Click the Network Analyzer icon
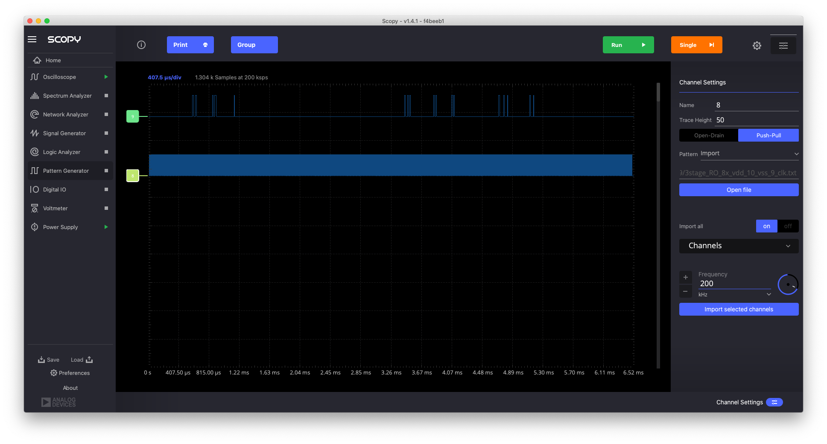The height and width of the screenshot is (444, 827). [35, 114]
